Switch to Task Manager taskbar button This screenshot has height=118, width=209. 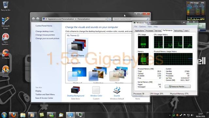point(80,115)
